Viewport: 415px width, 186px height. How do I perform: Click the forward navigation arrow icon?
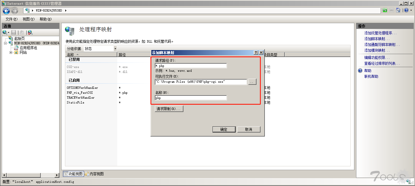[x=15, y=11]
